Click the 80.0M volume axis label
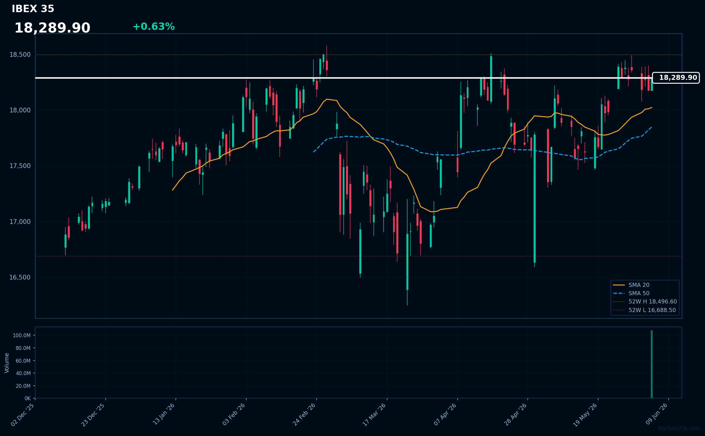This screenshot has height=436, width=705. pos(23,348)
